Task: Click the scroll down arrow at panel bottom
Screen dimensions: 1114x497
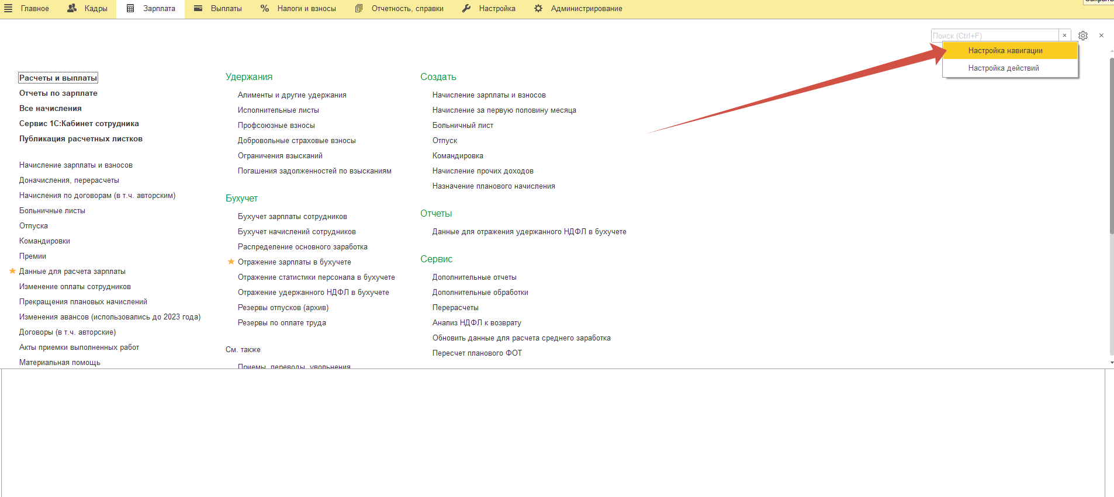Action: click(1111, 363)
